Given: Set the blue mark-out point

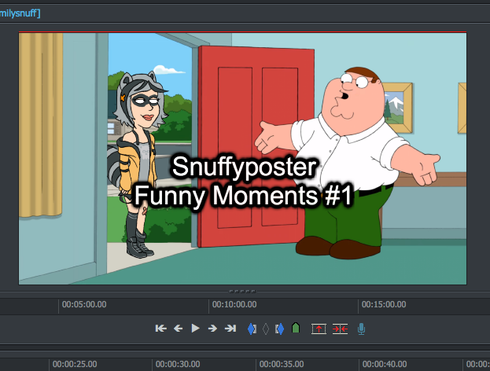Looking at the screenshot, I should 278,329.
